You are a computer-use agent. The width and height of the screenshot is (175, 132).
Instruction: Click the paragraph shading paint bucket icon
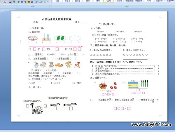point(41,2)
